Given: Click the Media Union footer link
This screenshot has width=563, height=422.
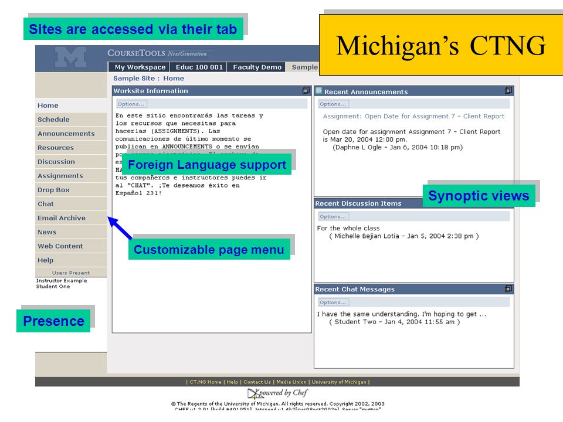Looking at the screenshot, I should pos(291,382).
